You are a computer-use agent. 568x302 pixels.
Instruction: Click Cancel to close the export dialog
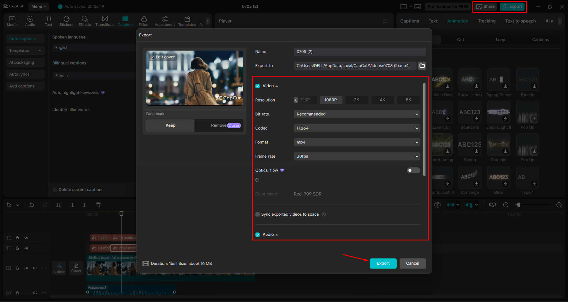click(413, 263)
